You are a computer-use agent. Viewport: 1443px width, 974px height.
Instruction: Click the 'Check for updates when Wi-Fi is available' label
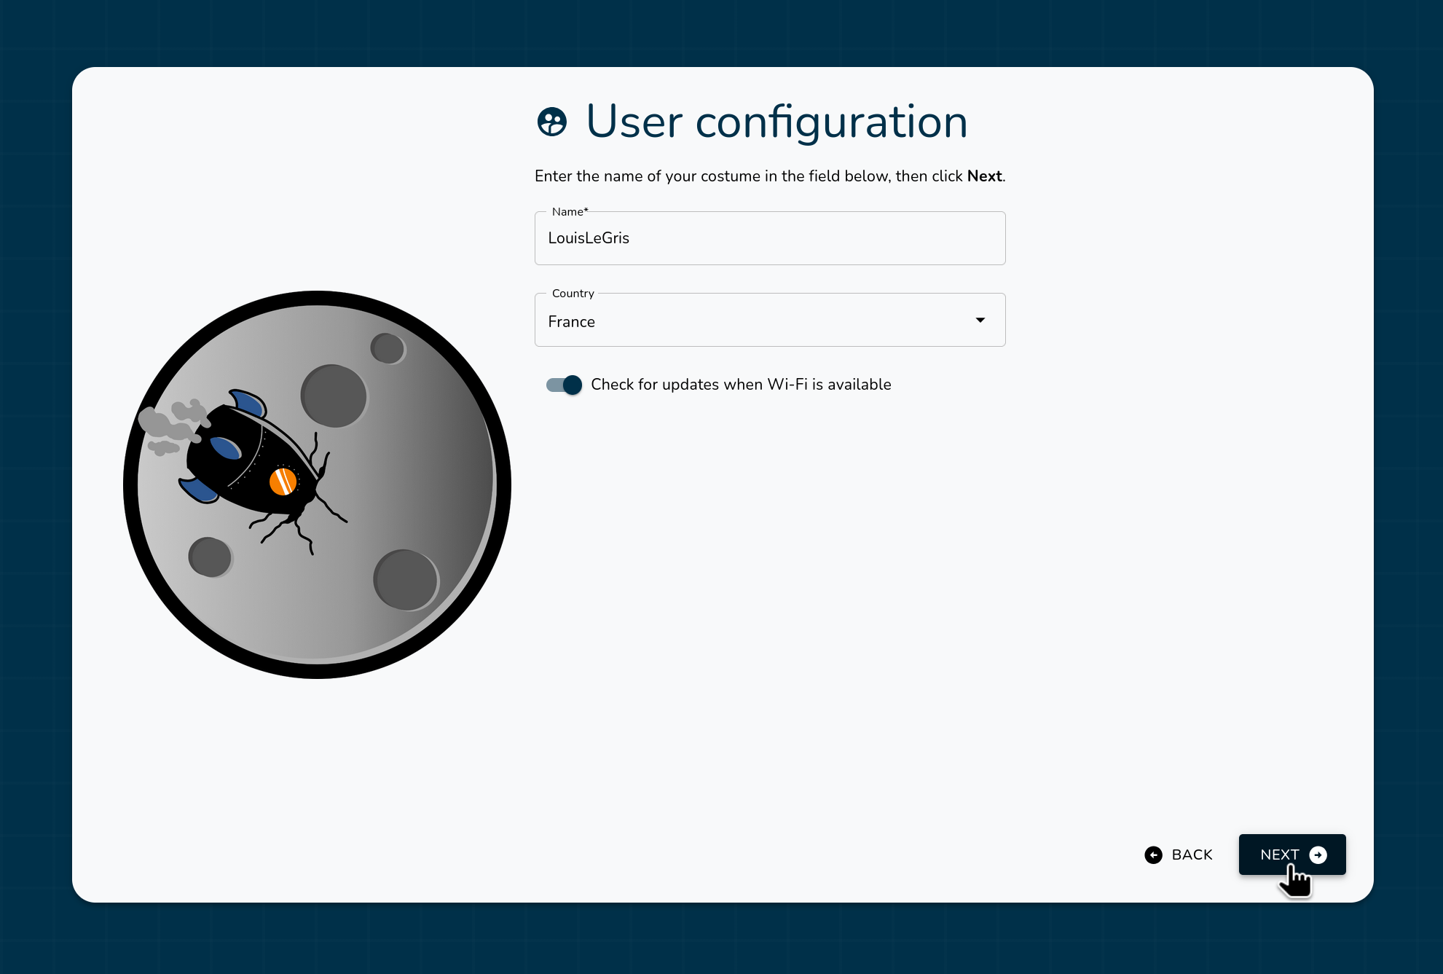click(x=741, y=385)
